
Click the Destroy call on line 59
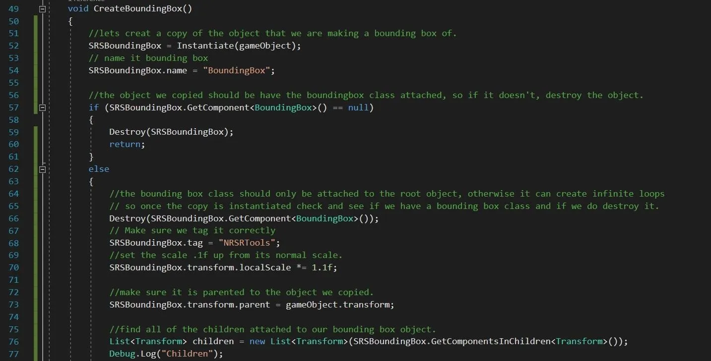point(128,132)
